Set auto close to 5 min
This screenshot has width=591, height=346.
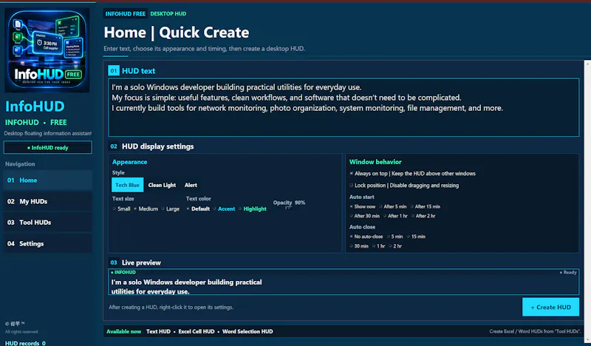click(394, 237)
